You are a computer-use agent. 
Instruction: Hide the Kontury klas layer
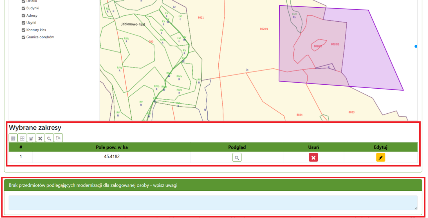click(24, 30)
